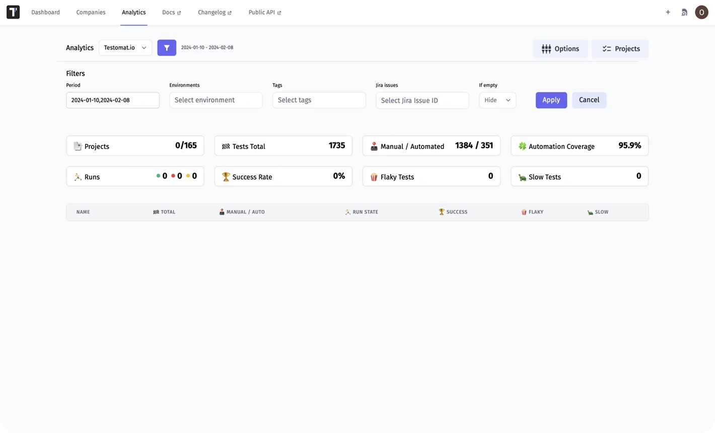Click the Flaky Tests popcorn card
Image resolution: width=715 pixels, height=433 pixels.
(431, 177)
